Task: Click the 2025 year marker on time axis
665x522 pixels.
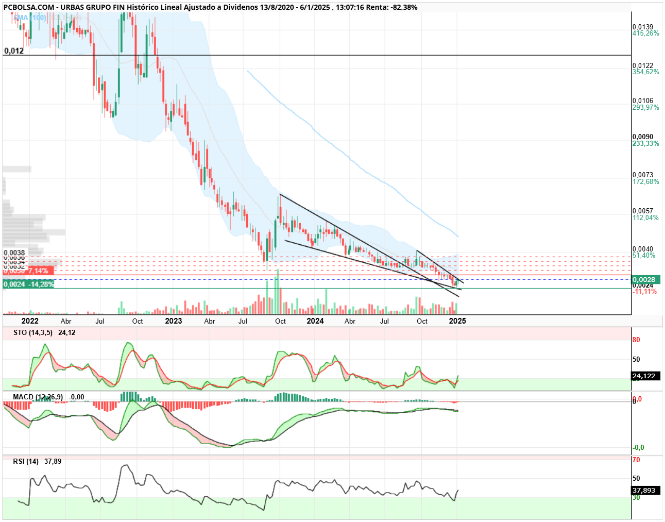Action: 457,321
